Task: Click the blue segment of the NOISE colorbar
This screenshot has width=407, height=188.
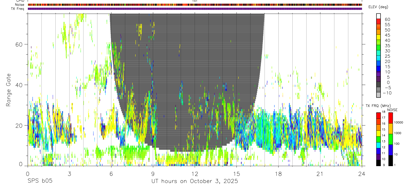Action: click(x=390, y=150)
